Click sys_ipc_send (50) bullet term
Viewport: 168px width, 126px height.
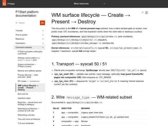(x=64, y=74)
